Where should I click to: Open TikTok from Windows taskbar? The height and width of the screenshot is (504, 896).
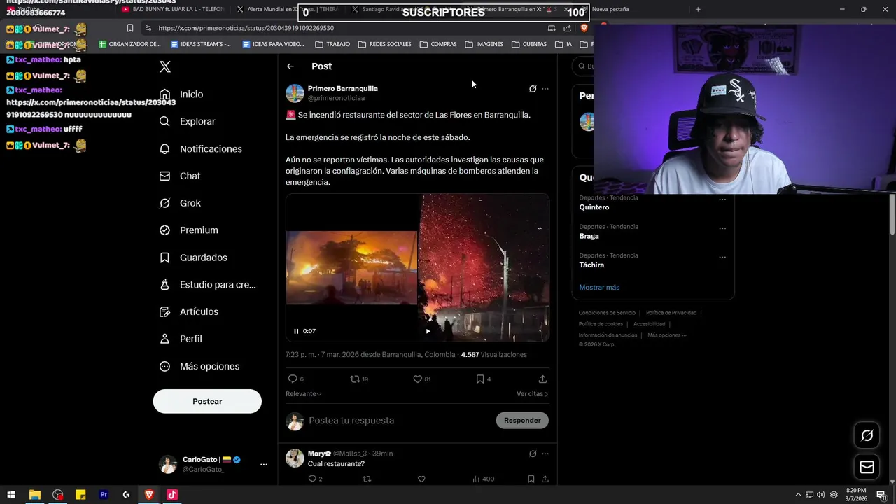point(172,495)
